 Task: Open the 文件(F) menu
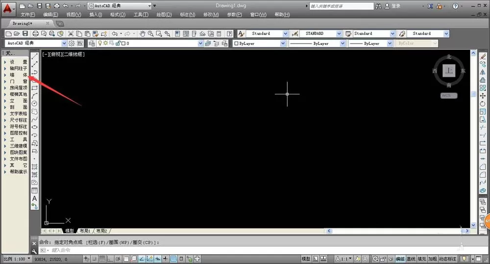(x=28, y=15)
